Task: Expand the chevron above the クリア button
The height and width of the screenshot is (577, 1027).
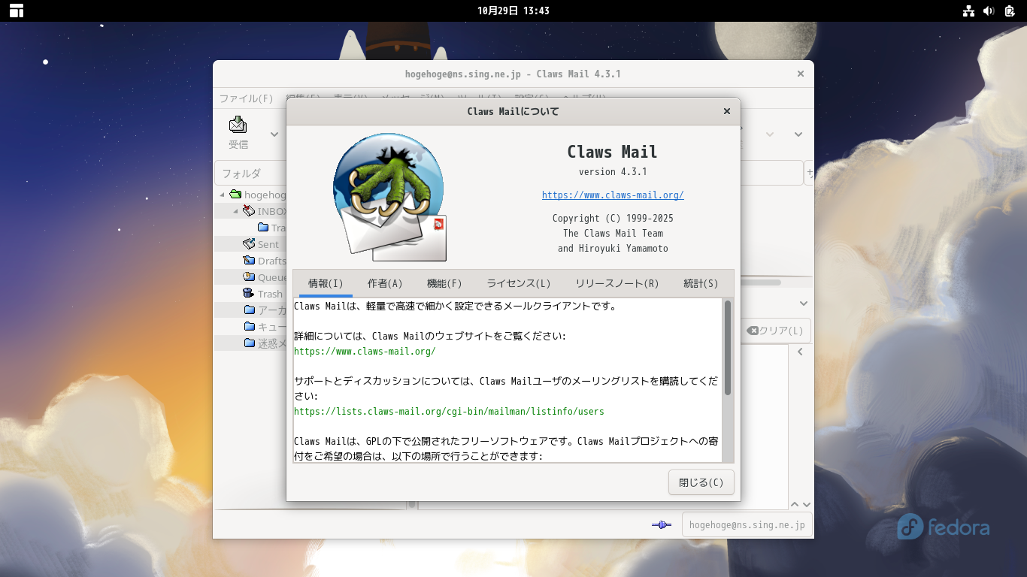Action: click(x=804, y=304)
